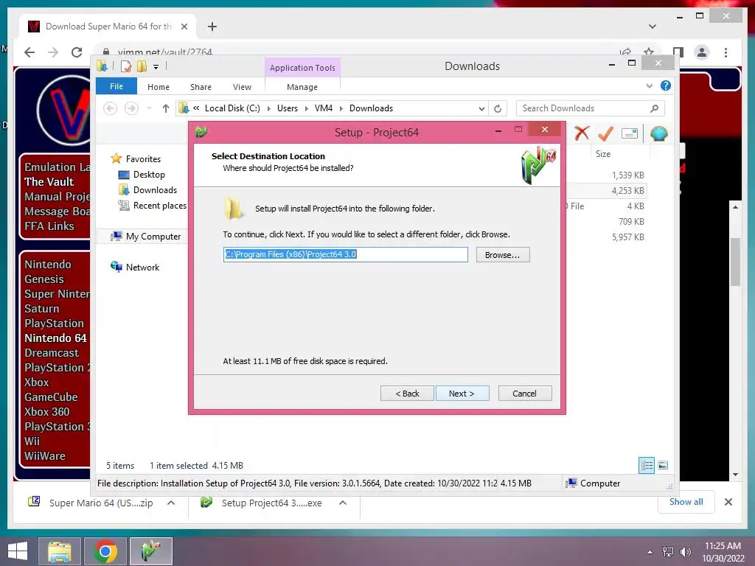Click new folder icon in quick access toolbar

[x=142, y=66]
